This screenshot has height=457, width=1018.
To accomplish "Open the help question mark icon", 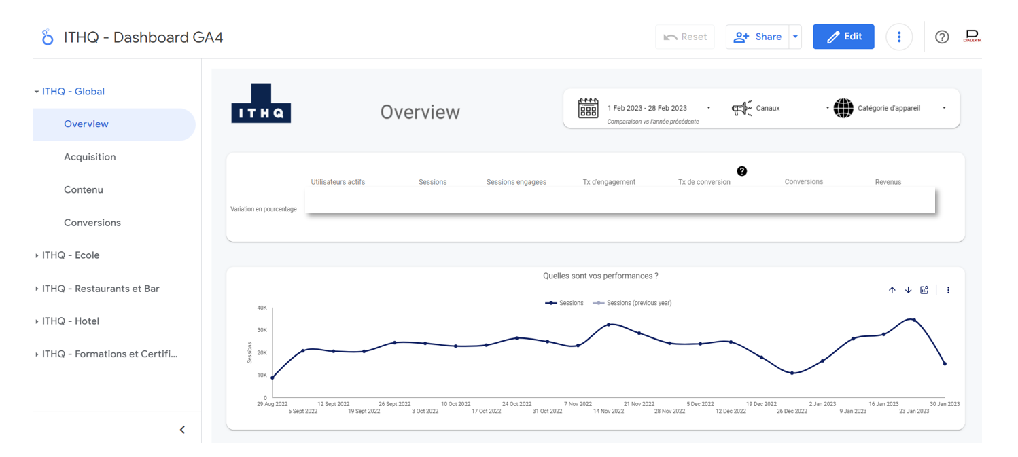I will [x=941, y=37].
